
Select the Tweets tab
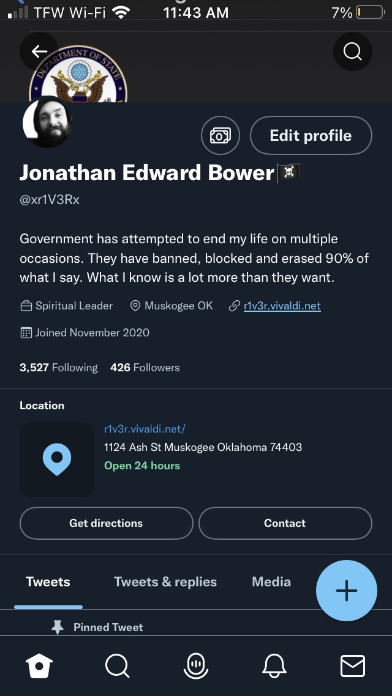[48, 582]
